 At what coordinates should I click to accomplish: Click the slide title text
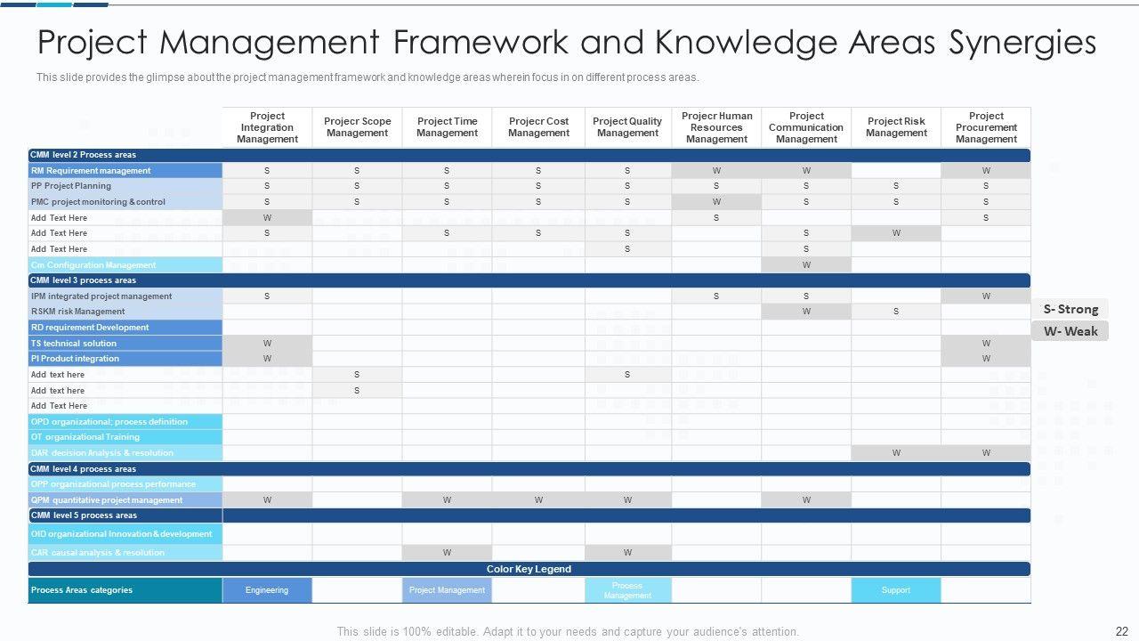[567, 43]
